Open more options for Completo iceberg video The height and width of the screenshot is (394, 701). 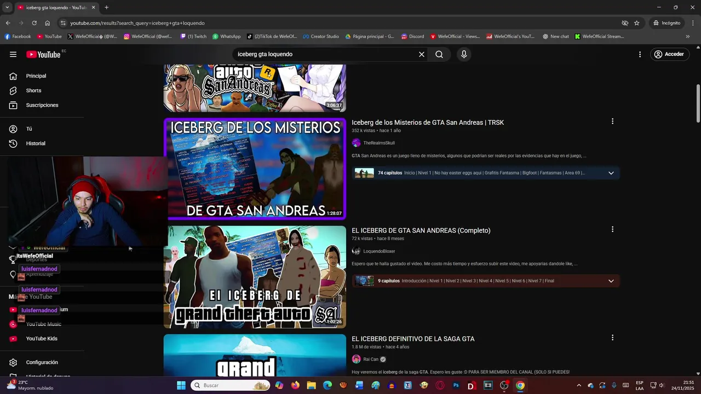tap(612, 230)
